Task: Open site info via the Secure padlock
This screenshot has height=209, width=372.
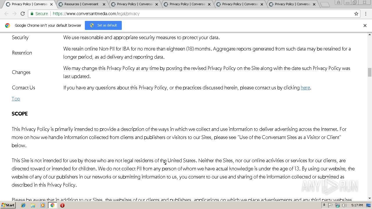Action: [39, 14]
